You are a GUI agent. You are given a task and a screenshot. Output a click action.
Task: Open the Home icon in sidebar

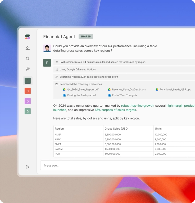pyautogui.click(x=28, y=48)
